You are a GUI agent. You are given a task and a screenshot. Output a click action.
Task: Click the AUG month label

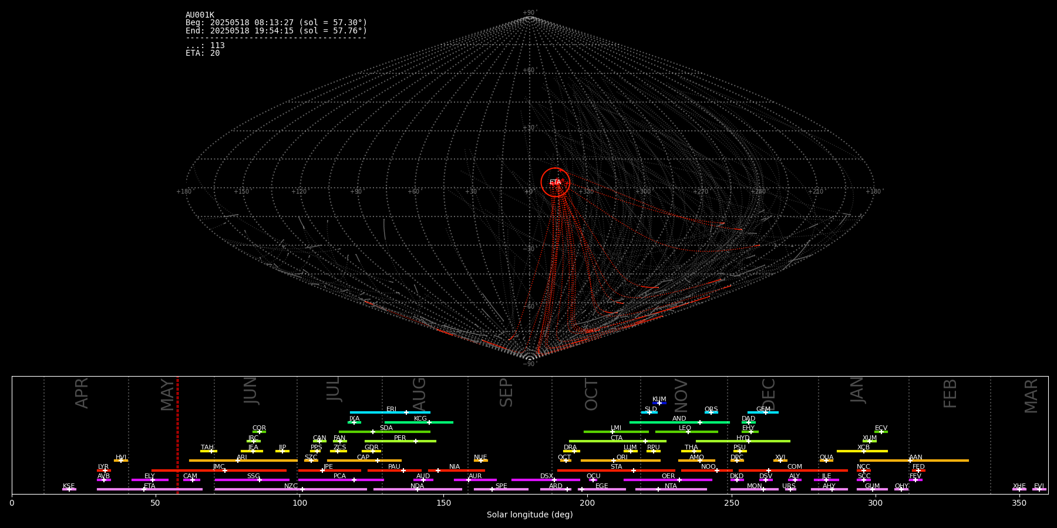click(x=419, y=394)
